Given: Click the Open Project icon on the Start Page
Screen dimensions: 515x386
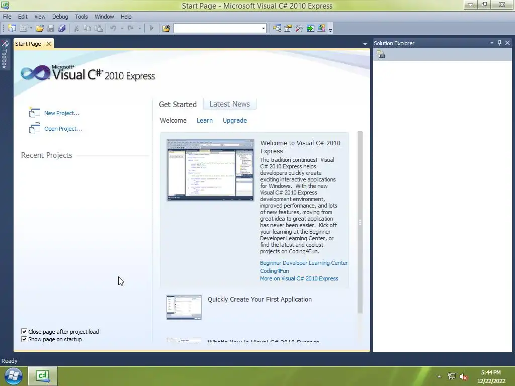Looking at the screenshot, I should (35, 128).
